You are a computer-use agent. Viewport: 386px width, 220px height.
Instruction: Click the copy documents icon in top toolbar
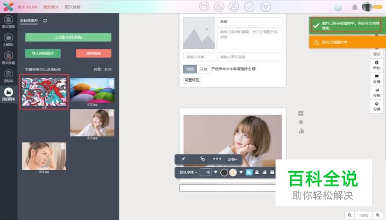coord(219,7)
